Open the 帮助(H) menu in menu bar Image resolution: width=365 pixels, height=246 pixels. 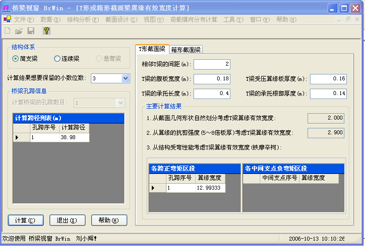[286, 20]
